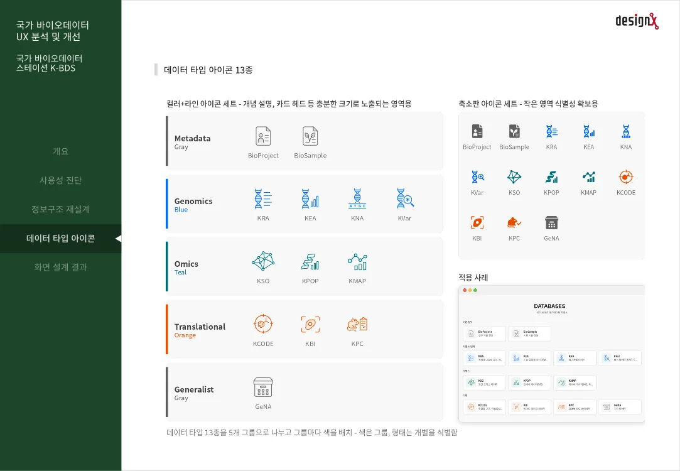The height and width of the screenshot is (471, 680).
Task: Open the 개요 sidebar section
Action: (61, 151)
